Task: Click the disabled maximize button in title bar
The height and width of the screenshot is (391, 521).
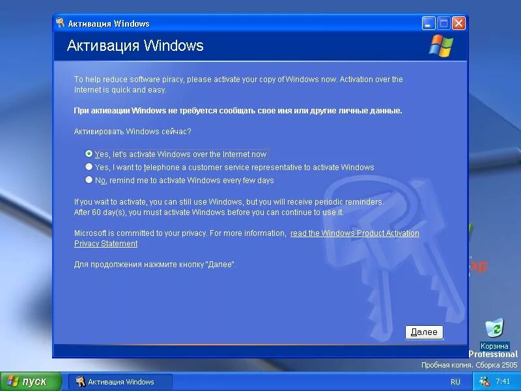Action: (x=444, y=23)
